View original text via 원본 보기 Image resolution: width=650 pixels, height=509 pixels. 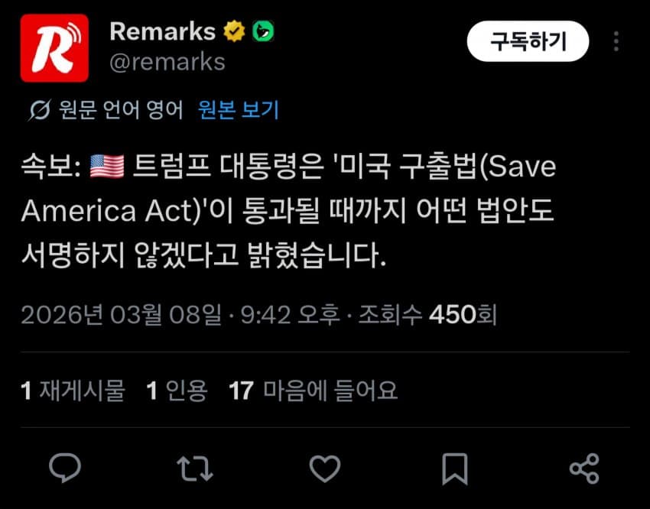[239, 110]
